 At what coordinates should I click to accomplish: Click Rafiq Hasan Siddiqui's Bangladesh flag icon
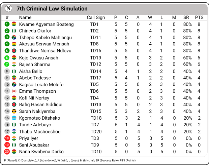[x=14, y=104]
